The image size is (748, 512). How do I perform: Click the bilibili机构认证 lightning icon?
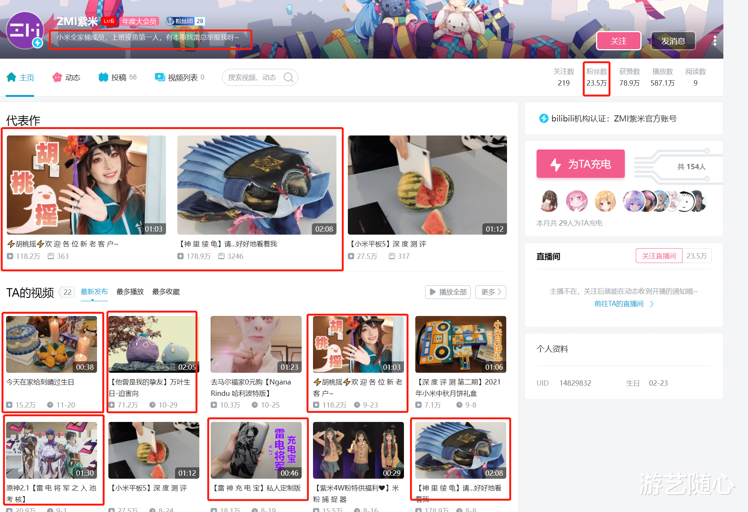[543, 118]
